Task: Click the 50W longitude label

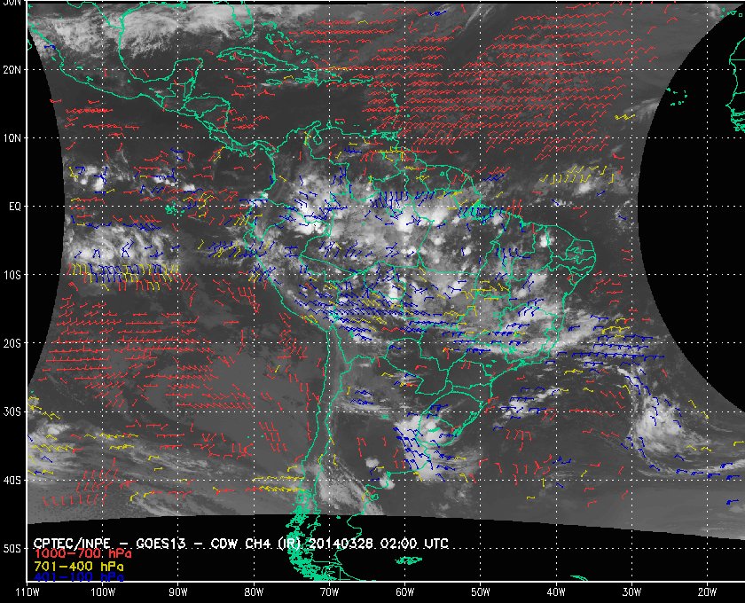Action: pyautogui.click(x=481, y=592)
